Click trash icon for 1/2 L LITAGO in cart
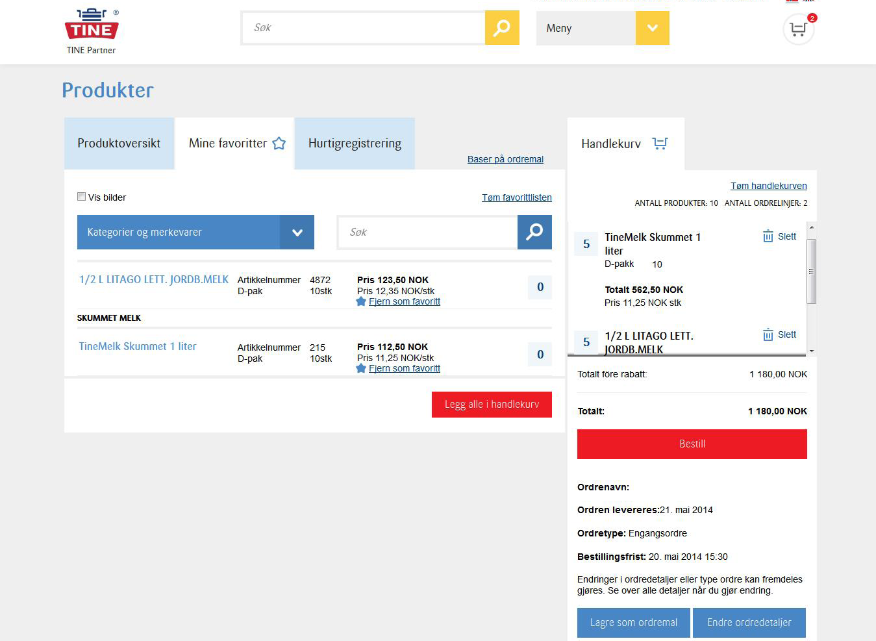This screenshot has height=641, width=876. pyautogui.click(x=768, y=334)
